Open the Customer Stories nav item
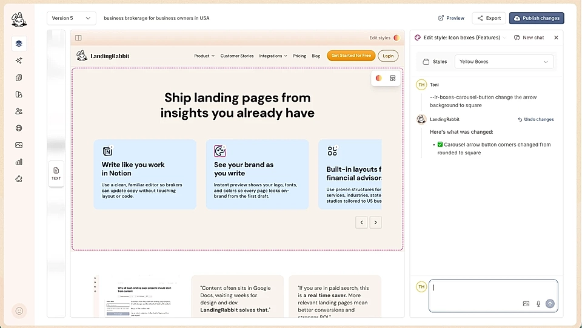 pos(237,56)
